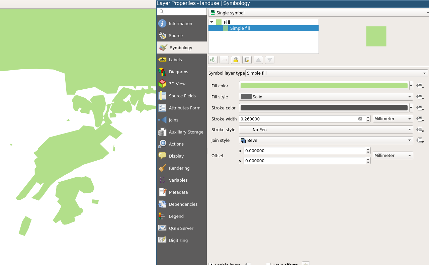
Task: Click the lock symbol layer icon
Action: (x=236, y=60)
